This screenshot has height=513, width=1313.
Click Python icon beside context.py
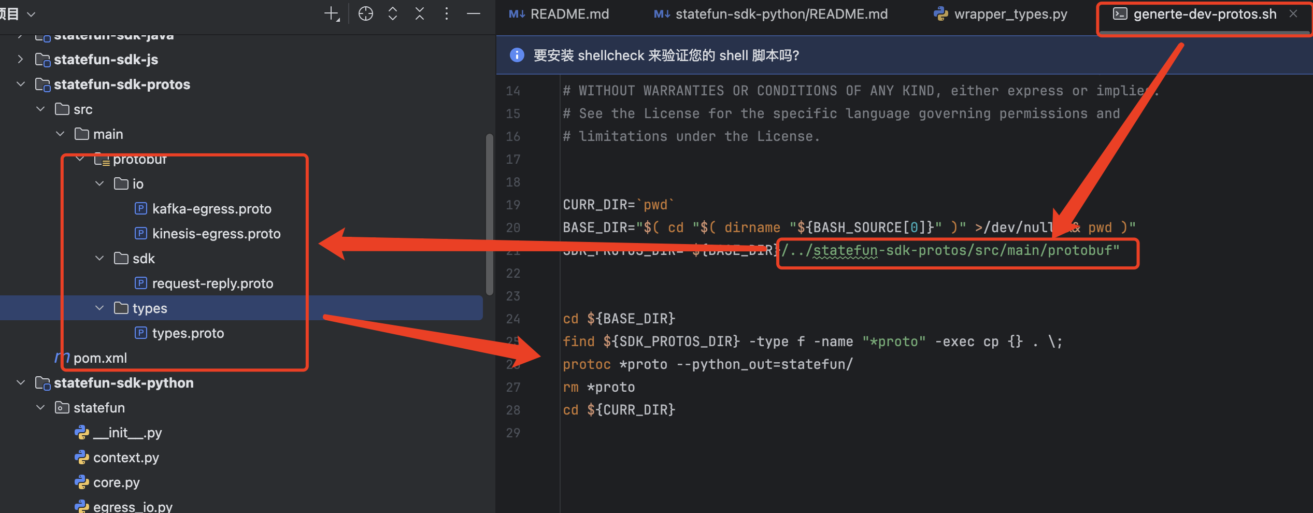click(81, 457)
